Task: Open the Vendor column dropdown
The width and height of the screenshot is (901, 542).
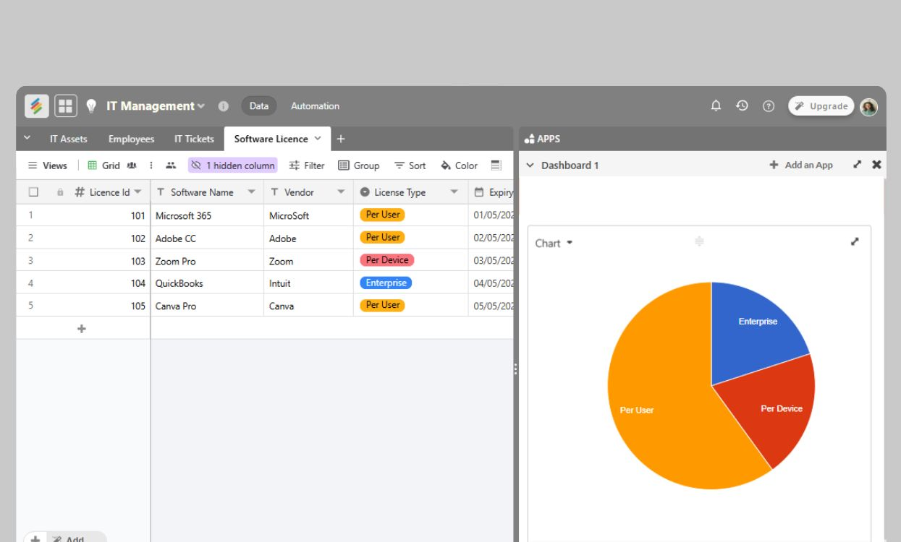Action: point(341,192)
